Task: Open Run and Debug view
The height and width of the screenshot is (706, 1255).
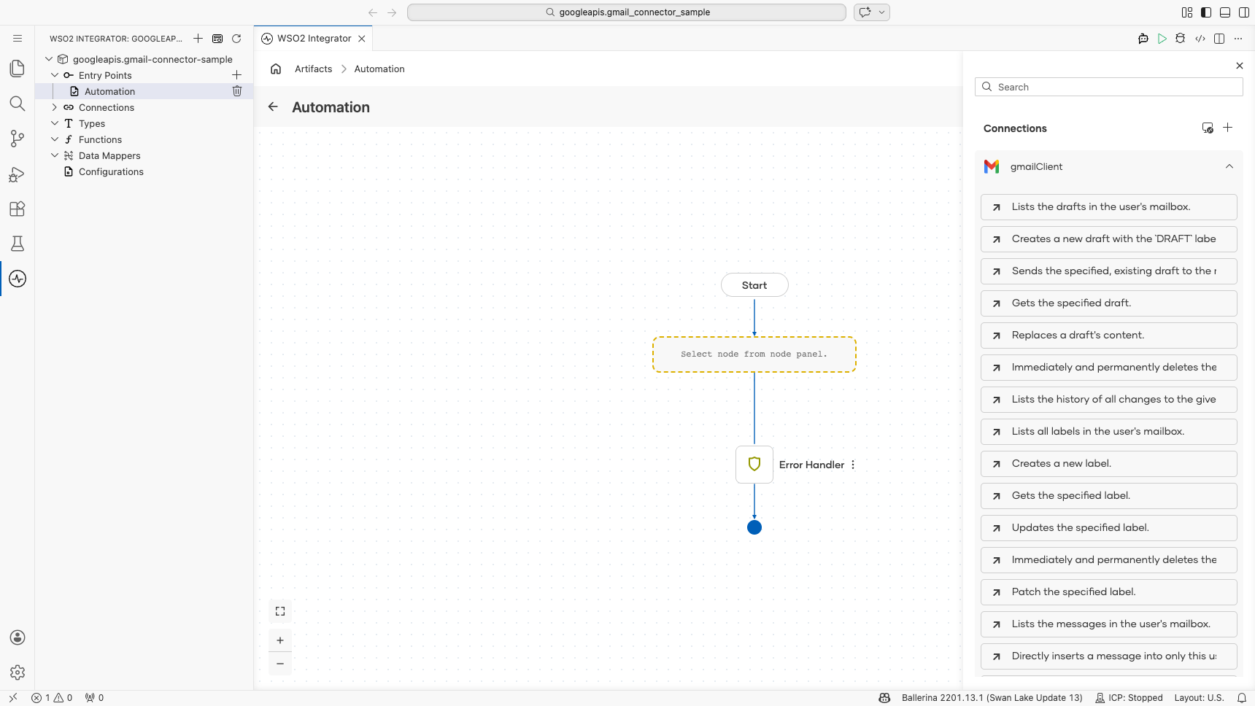Action: coord(18,174)
